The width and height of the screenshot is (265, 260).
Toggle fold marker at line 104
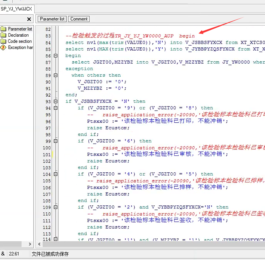tap(55, 174)
